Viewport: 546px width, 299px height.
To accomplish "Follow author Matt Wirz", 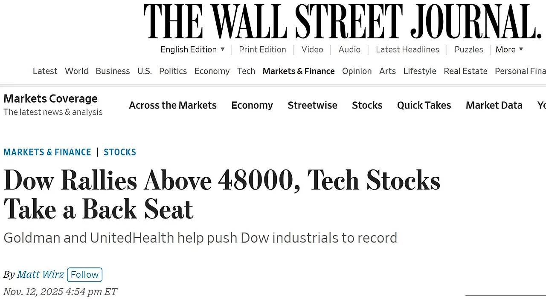I will pyautogui.click(x=84, y=275).
